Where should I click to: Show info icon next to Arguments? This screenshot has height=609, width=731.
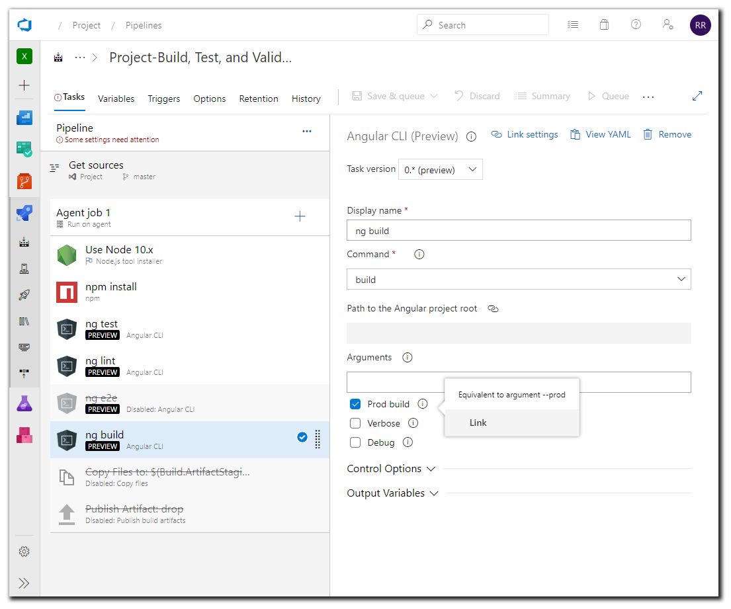(x=408, y=357)
